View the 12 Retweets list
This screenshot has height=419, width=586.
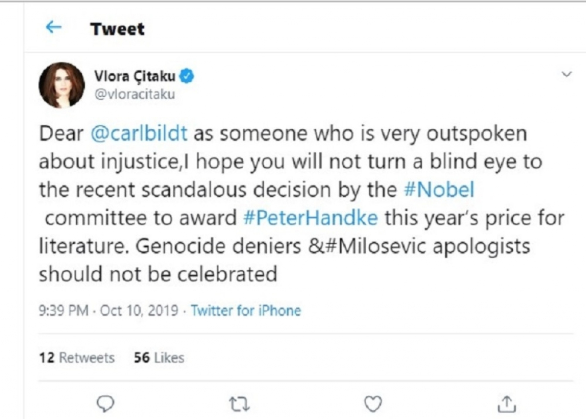tap(77, 358)
